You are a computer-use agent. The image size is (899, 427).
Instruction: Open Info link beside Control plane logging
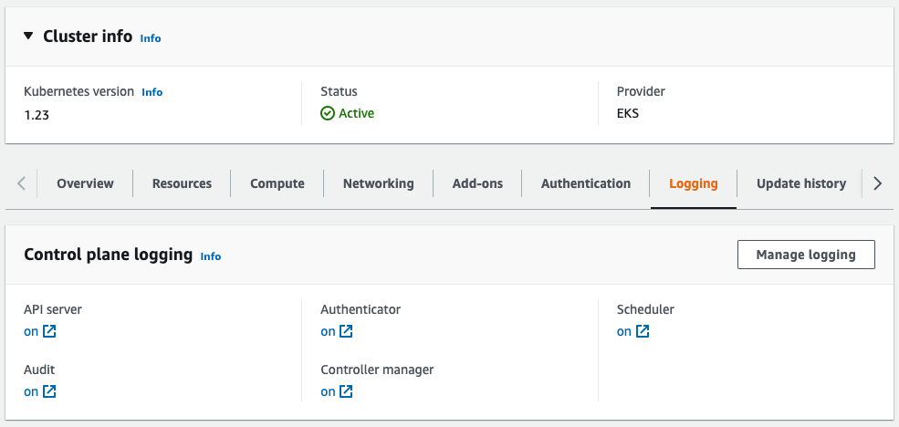(211, 256)
